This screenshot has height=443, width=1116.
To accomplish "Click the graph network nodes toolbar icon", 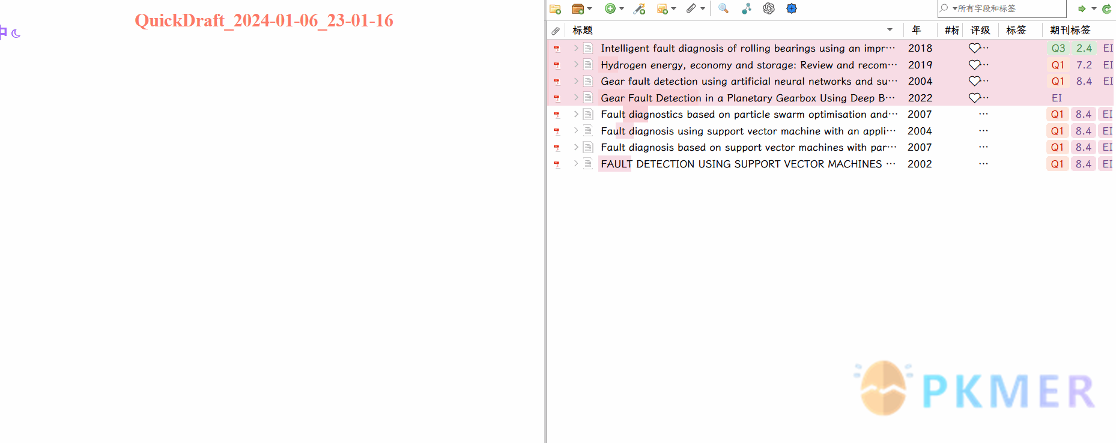I will [x=747, y=8].
